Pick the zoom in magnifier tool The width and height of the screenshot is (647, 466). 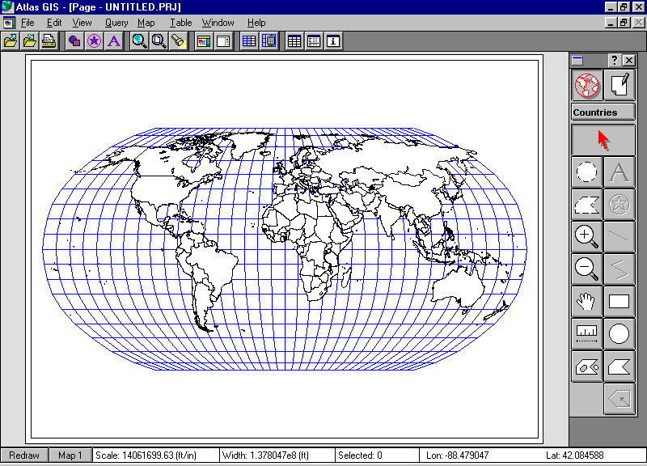[586, 236]
